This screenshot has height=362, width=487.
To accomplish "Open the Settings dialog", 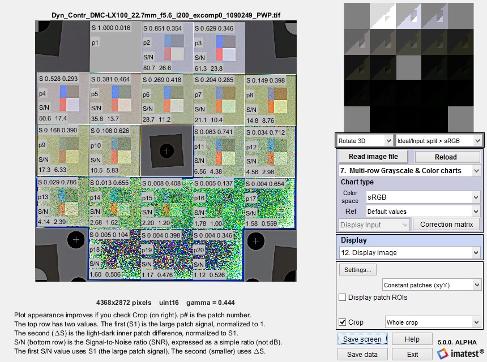I will tap(357, 270).
